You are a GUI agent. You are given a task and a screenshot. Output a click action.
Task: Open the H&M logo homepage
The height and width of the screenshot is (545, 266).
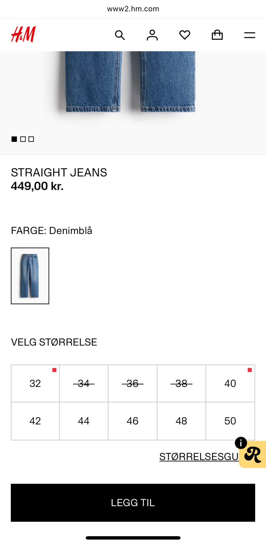[x=23, y=34]
